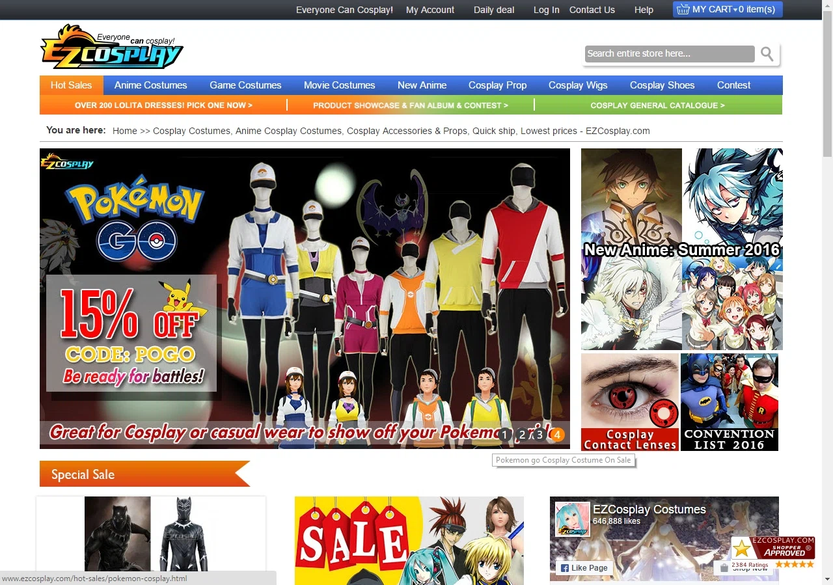
Task: Click Over 200 Lolita Dresses banner
Action: pyautogui.click(x=163, y=105)
